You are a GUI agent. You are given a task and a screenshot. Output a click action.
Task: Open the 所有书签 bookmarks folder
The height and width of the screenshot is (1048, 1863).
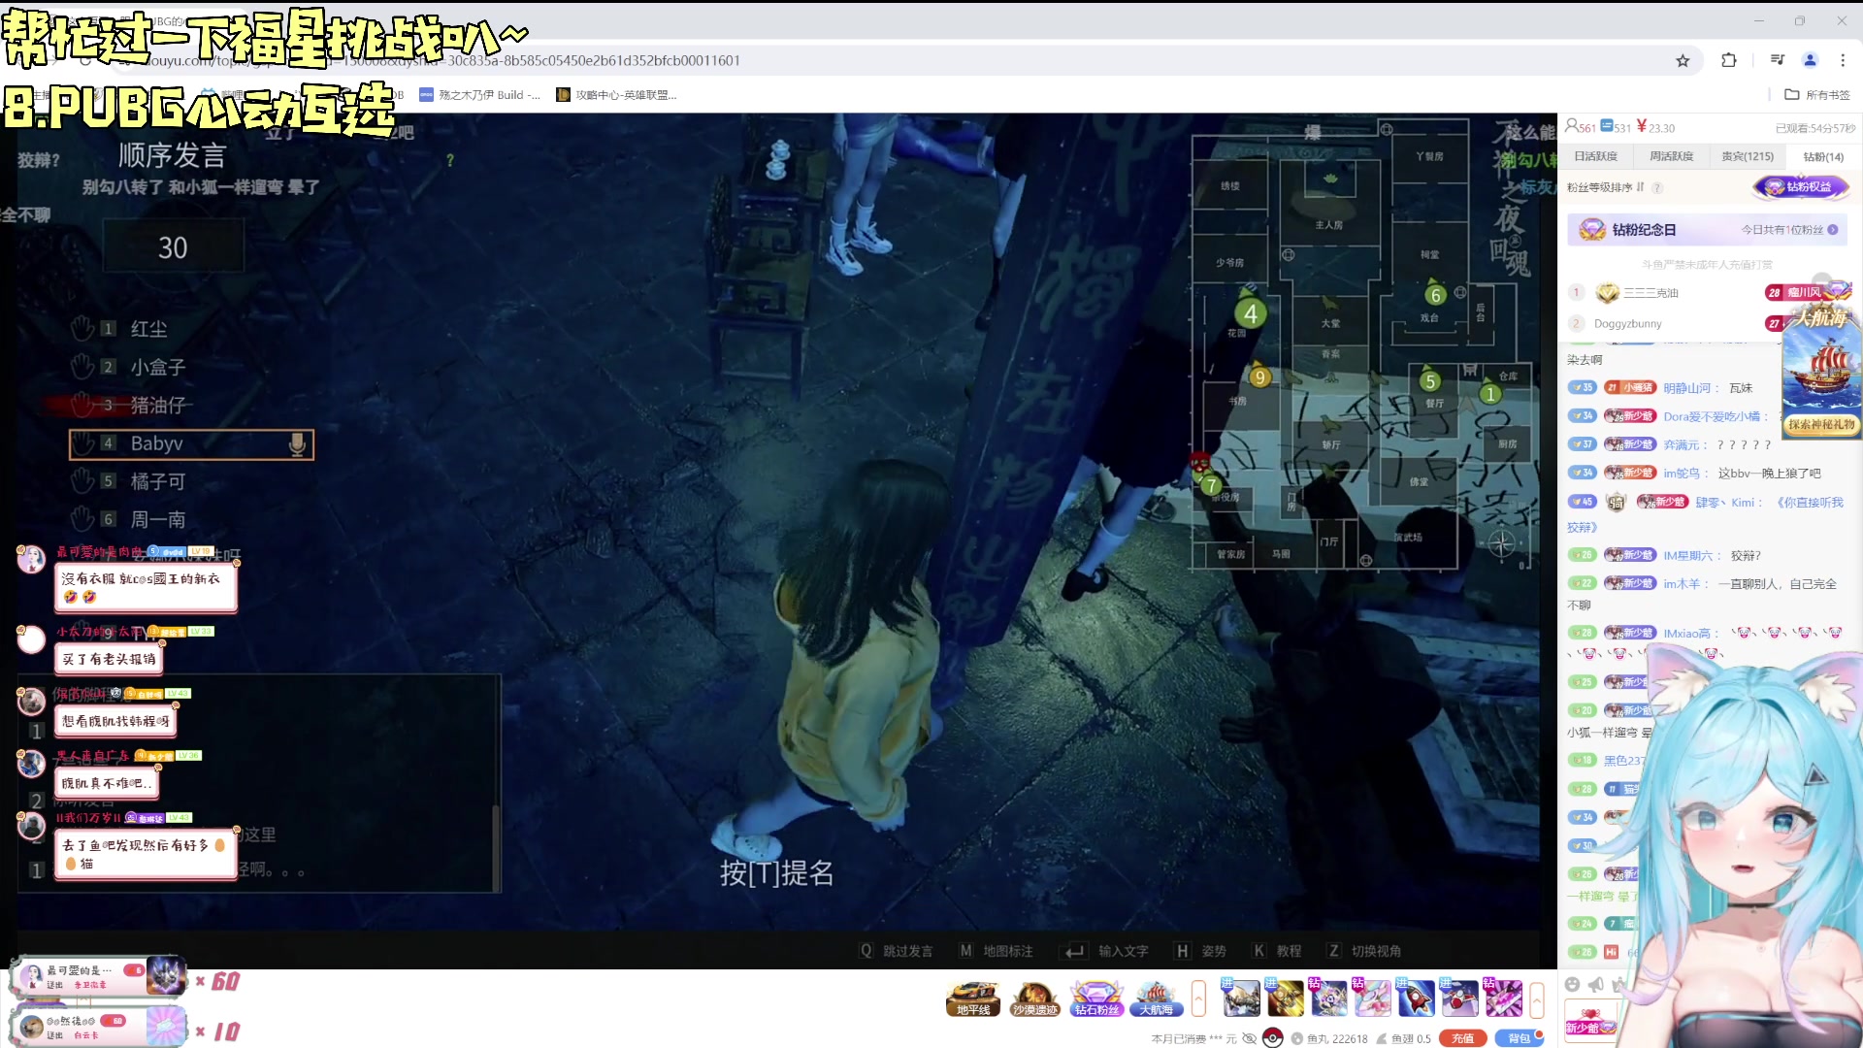coord(1817,94)
